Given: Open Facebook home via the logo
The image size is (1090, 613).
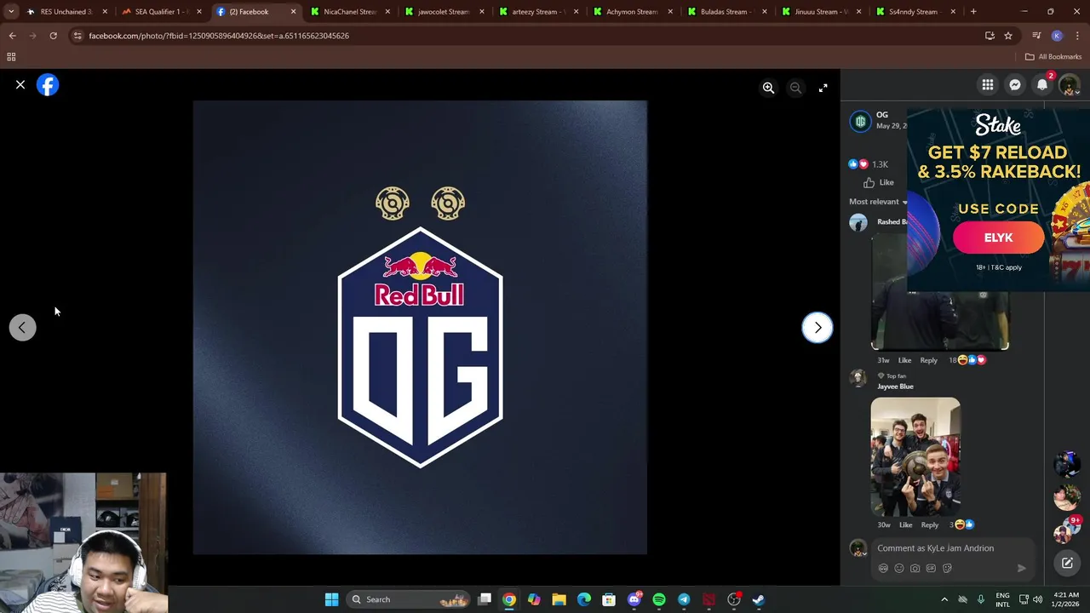Looking at the screenshot, I should tap(48, 85).
